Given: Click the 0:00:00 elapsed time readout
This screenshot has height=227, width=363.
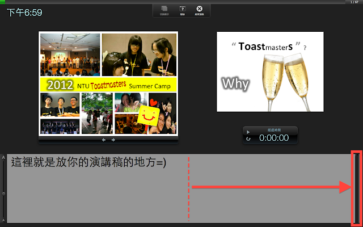Looking at the screenshot, I should (274, 138).
